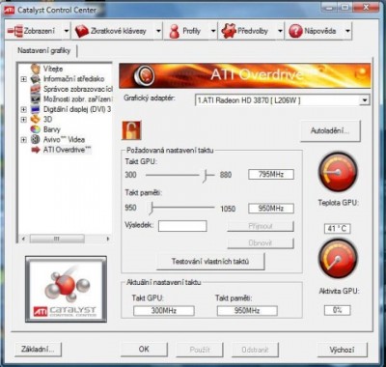The height and width of the screenshot is (367, 386).
Task: Expand the Avivo Videa node
Action: (23, 140)
